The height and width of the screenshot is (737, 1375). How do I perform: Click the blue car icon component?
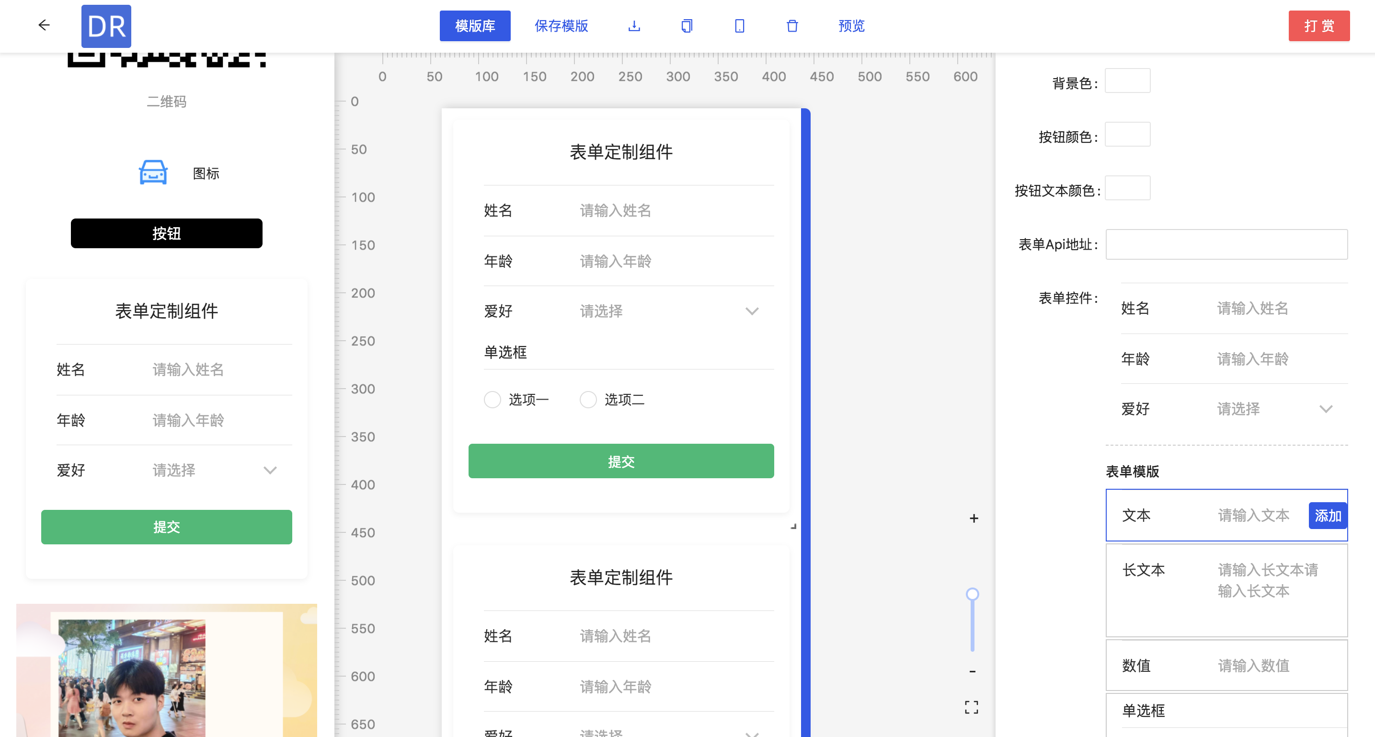point(153,173)
